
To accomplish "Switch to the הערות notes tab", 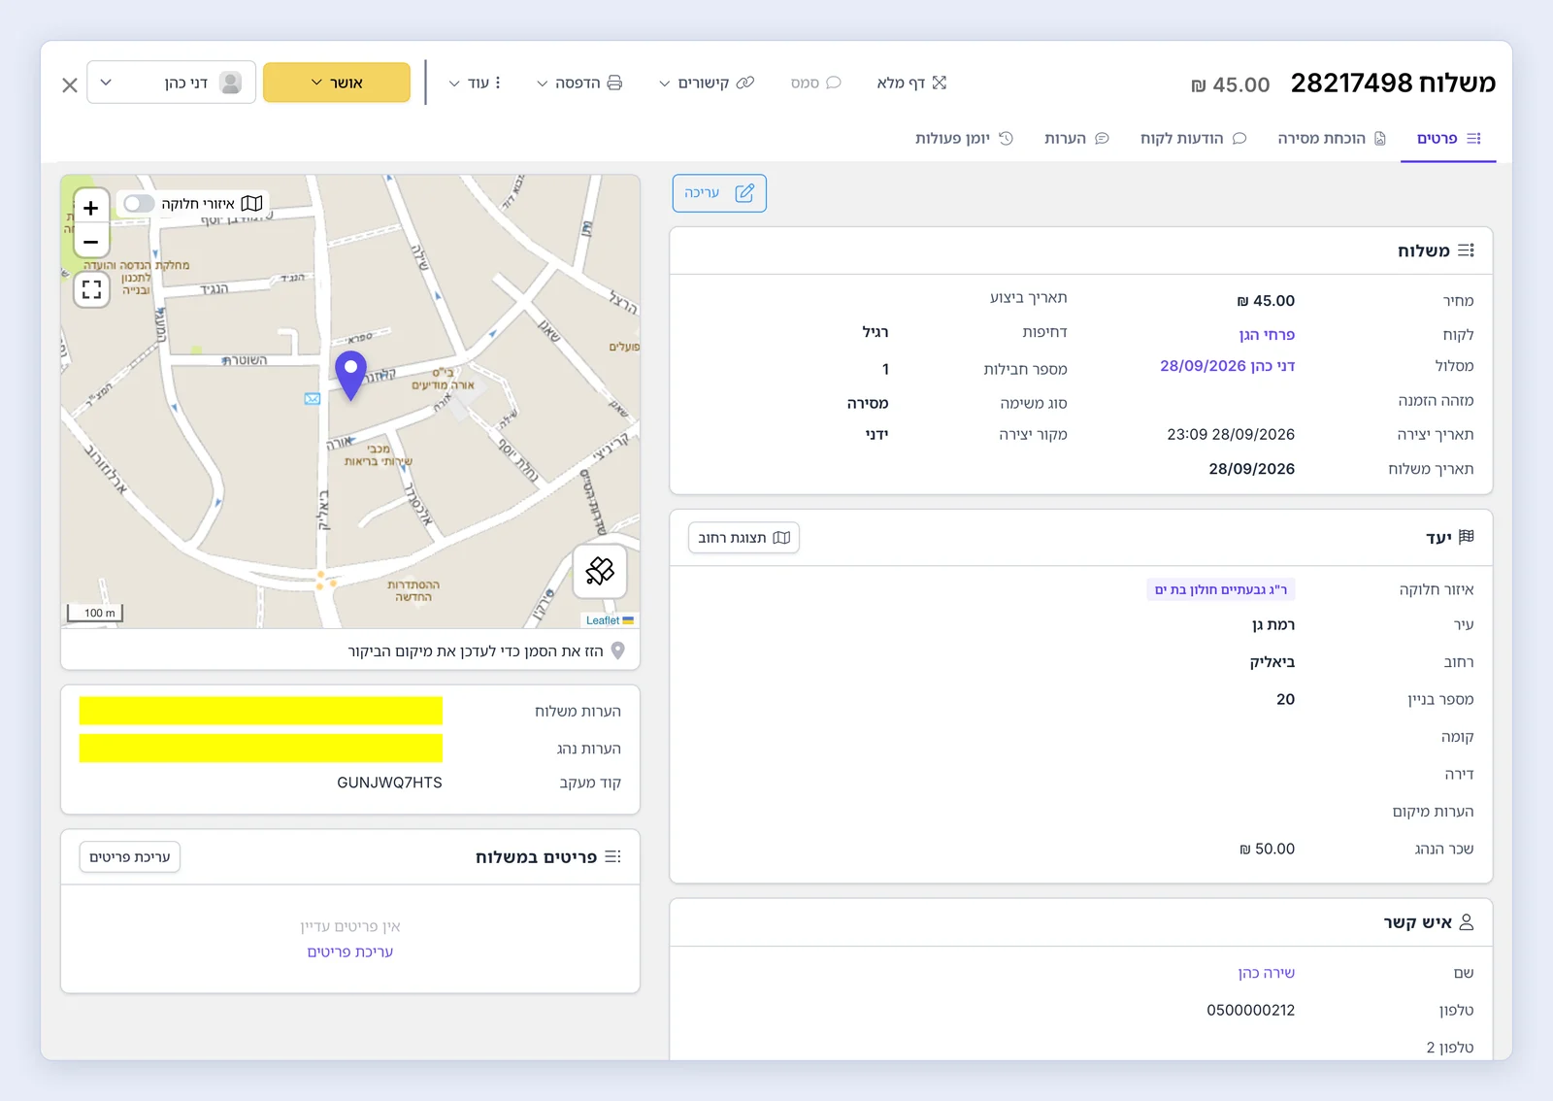I will pyautogui.click(x=1076, y=138).
